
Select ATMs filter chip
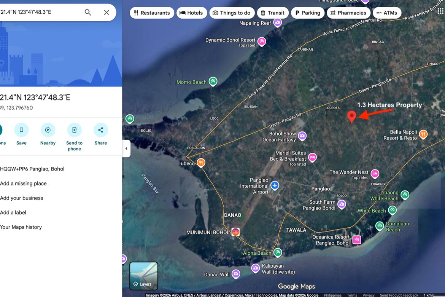[x=387, y=13]
